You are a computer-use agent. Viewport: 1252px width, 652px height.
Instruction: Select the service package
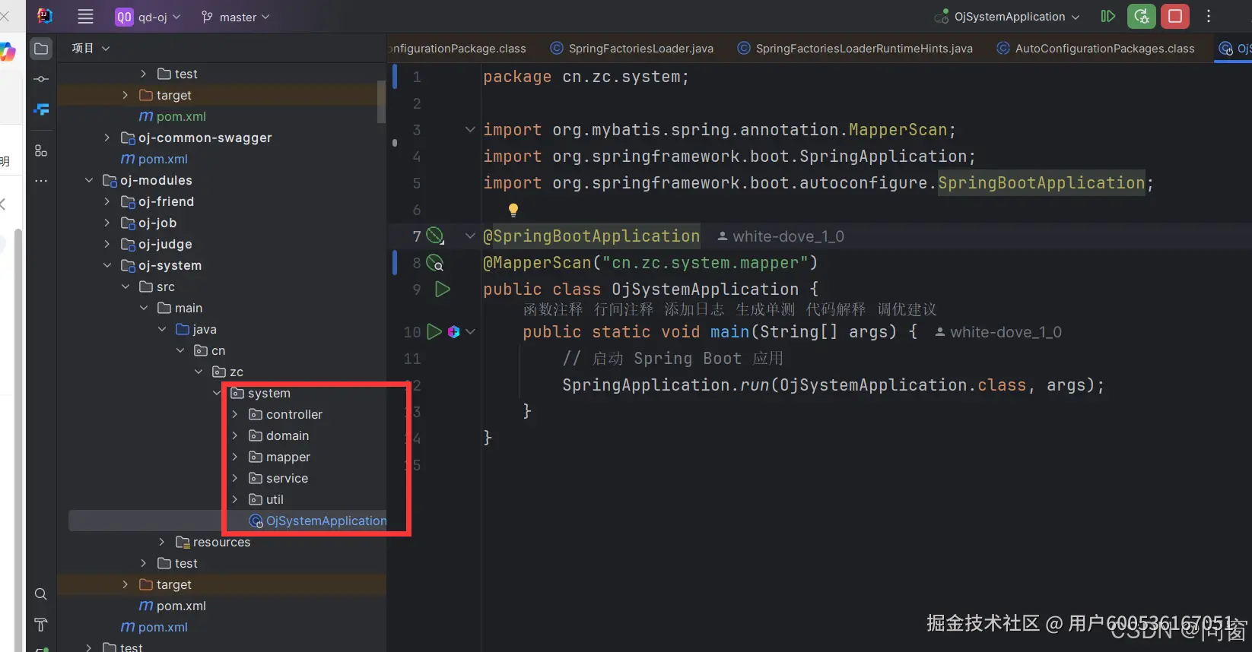pos(278,478)
